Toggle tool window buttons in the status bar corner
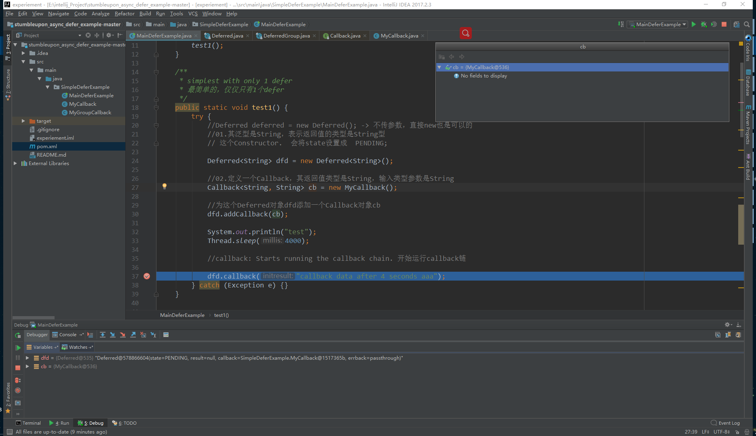This screenshot has height=436, width=756. click(9, 432)
